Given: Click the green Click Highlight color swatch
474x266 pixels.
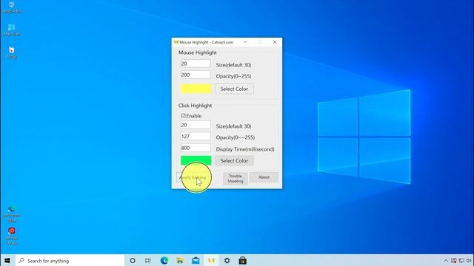Looking at the screenshot, I should [196, 160].
